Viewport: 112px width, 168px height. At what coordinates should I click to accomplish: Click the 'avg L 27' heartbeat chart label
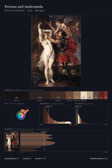(44, 132)
